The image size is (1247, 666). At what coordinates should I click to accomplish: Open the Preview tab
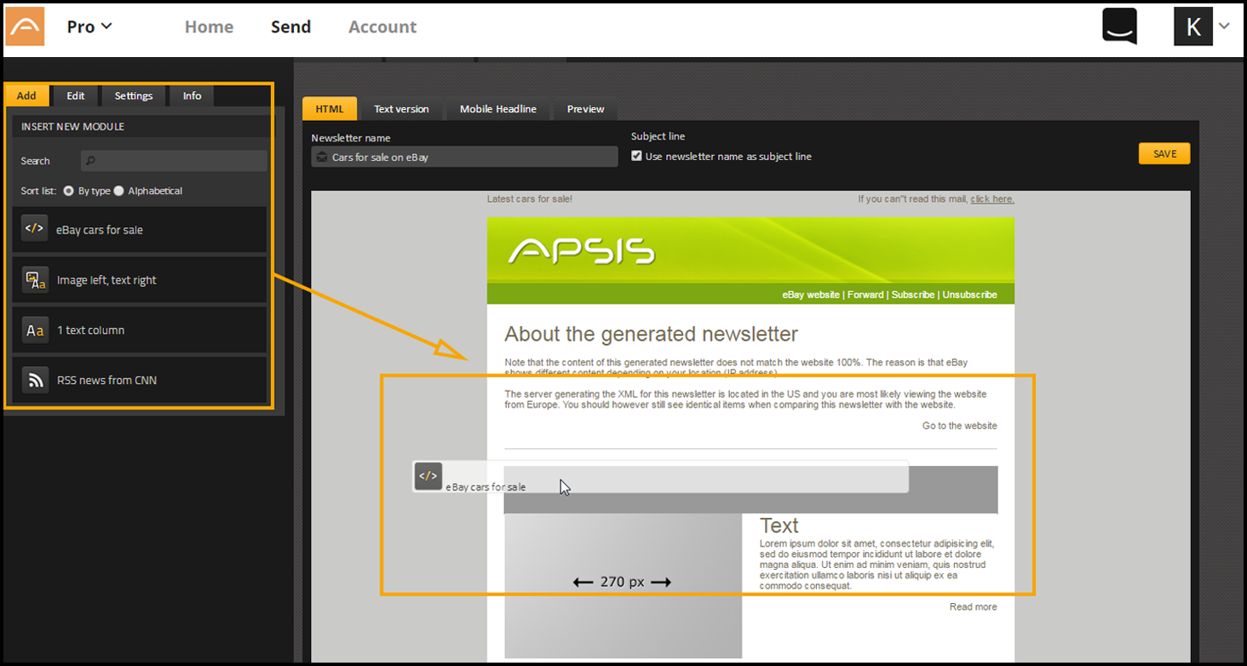click(x=585, y=109)
